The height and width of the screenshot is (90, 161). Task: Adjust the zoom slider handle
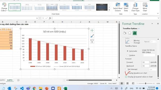(x=146, y=83)
